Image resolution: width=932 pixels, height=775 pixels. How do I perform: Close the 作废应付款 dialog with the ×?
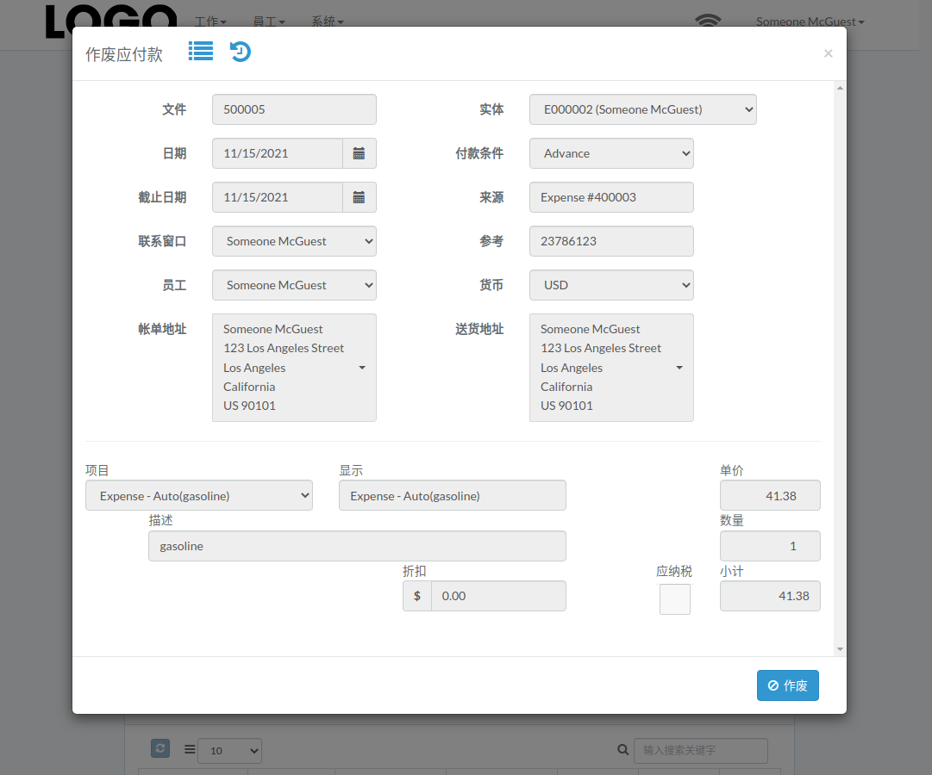pos(828,53)
